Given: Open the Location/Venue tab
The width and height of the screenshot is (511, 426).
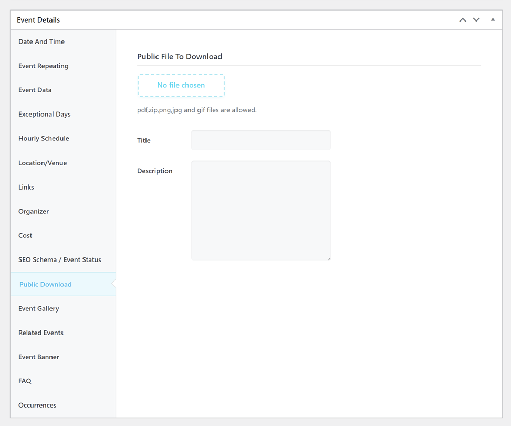Looking at the screenshot, I should (43, 163).
